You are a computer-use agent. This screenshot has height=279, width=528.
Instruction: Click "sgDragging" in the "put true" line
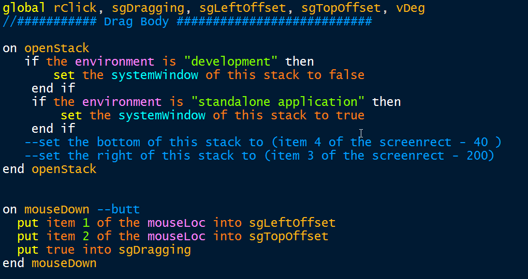(154, 250)
